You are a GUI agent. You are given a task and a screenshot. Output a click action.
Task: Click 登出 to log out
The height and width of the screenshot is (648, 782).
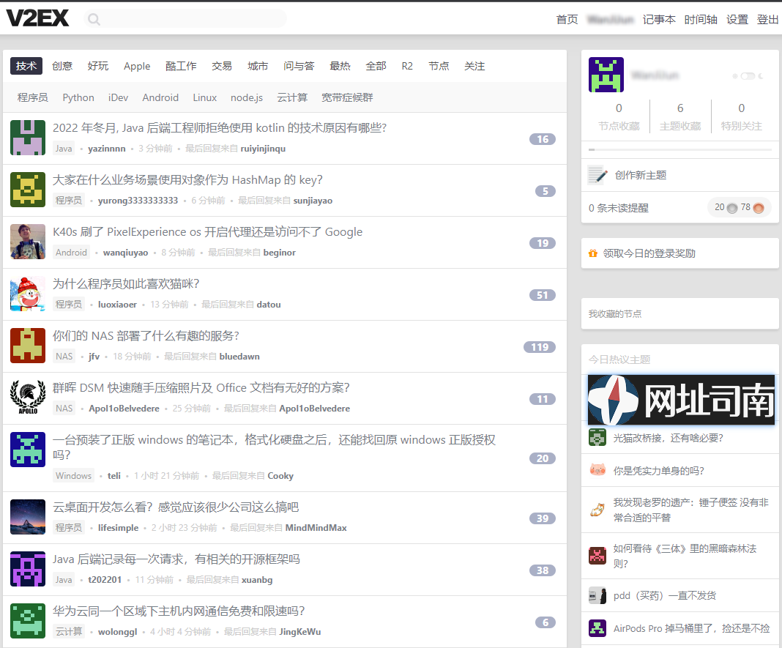[767, 20]
